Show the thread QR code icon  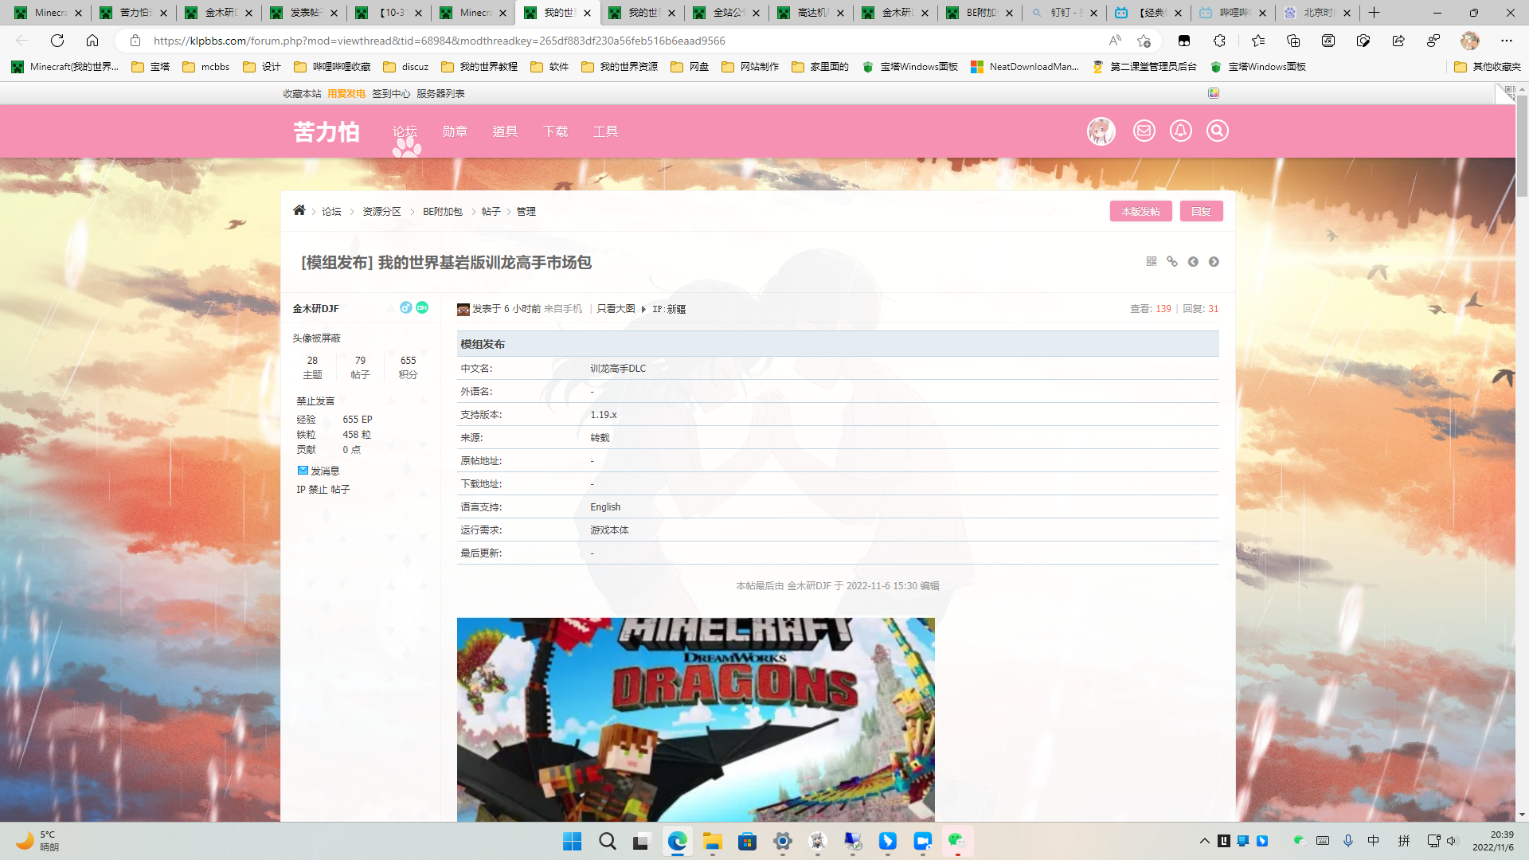(x=1152, y=261)
